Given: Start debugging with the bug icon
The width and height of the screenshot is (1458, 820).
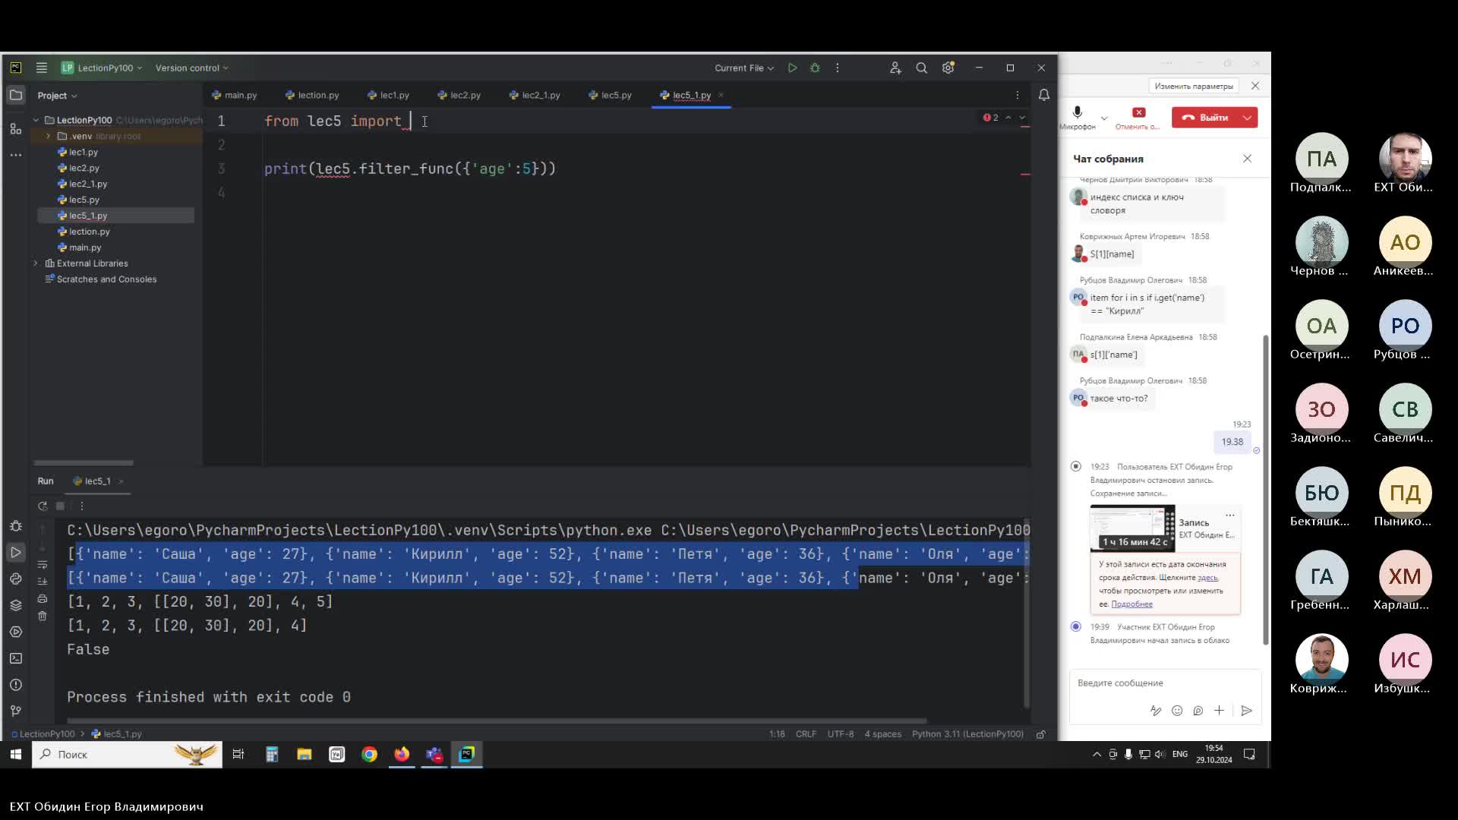Looking at the screenshot, I should pos(815,68).
